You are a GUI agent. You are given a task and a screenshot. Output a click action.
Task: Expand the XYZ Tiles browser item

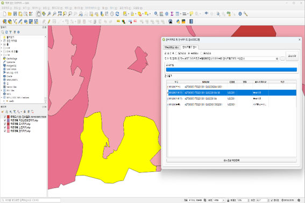pyautogui.click(x=2, y=91)
